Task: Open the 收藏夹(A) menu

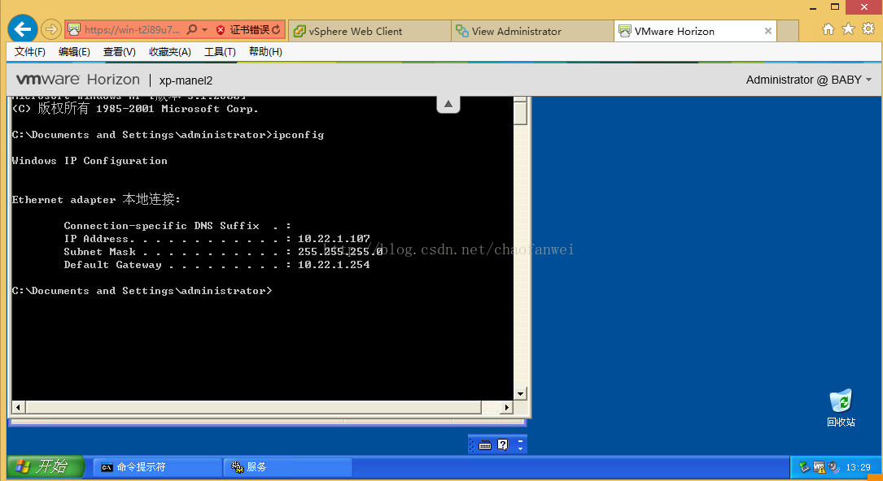Action: (x=169, y=52)
